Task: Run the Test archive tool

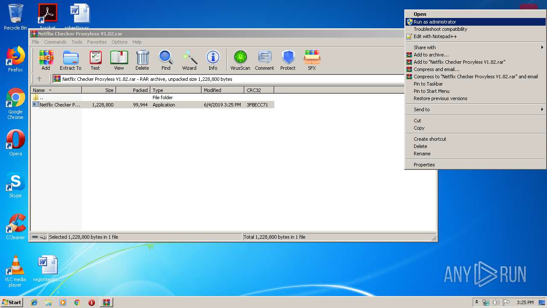Action: [95, 60]
